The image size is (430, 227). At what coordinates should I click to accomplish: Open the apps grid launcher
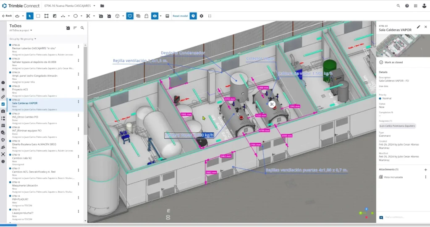click(415, 5)
